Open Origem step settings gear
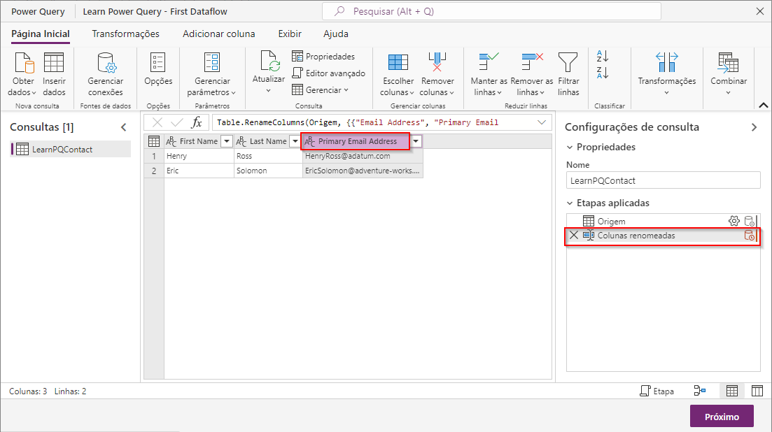The width and height of the screenshot is (772, 432). pyautogui.click(x=734, y=221)
